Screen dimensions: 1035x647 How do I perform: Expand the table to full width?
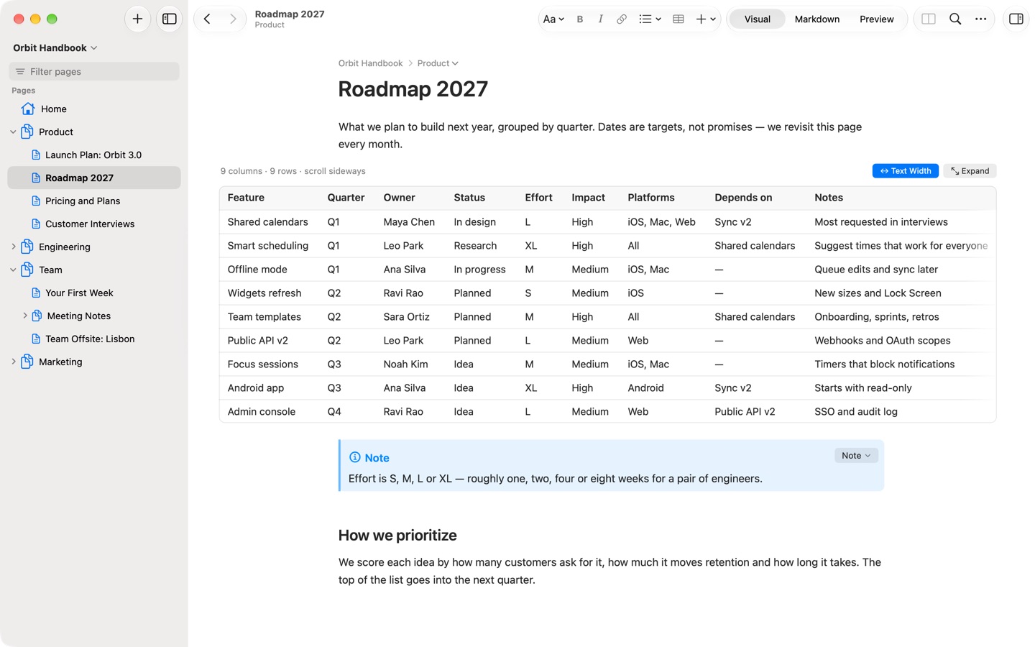[x=970, y=171]
